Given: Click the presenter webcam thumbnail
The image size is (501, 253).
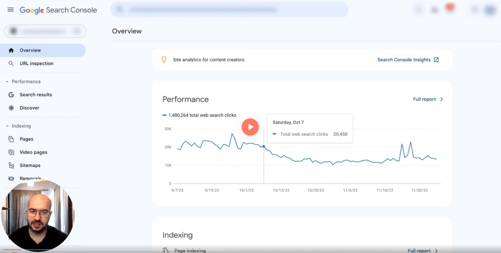Looking at the screenshot, I should click(x=38, y=215).
